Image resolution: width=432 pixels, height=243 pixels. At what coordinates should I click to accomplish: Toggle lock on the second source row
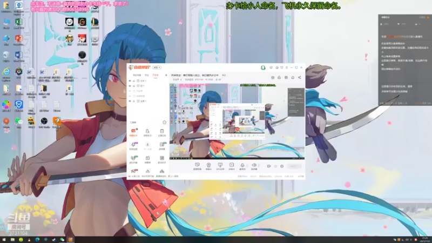[x=134, y=86]
